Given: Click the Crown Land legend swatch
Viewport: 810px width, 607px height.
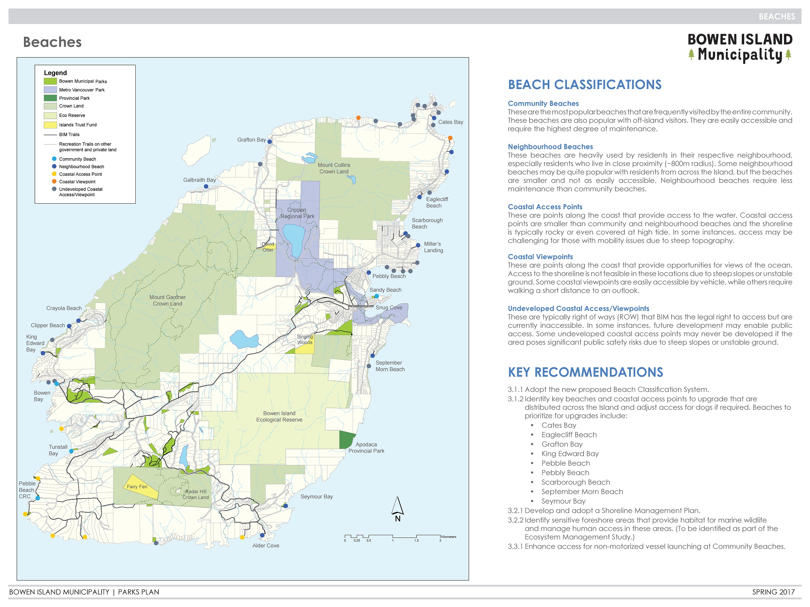Looking at the screenshot, I should pos(50,106).
